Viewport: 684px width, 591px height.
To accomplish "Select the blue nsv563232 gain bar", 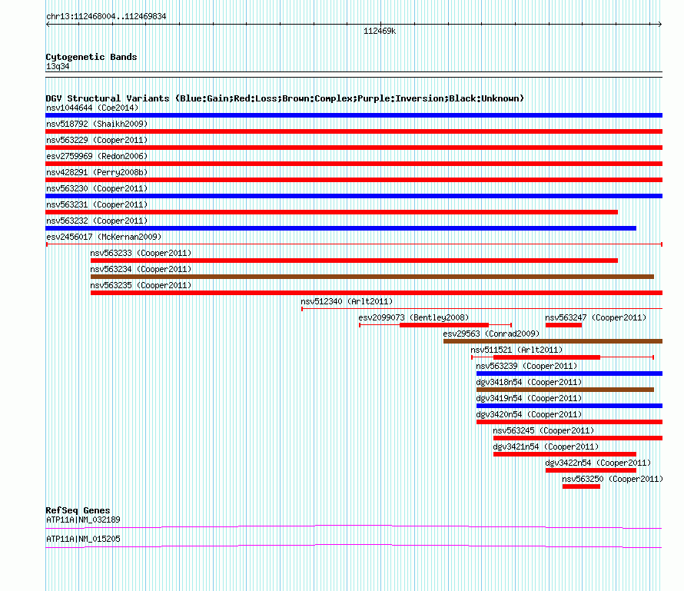I will pyautogui.click(x=340, y=228).
